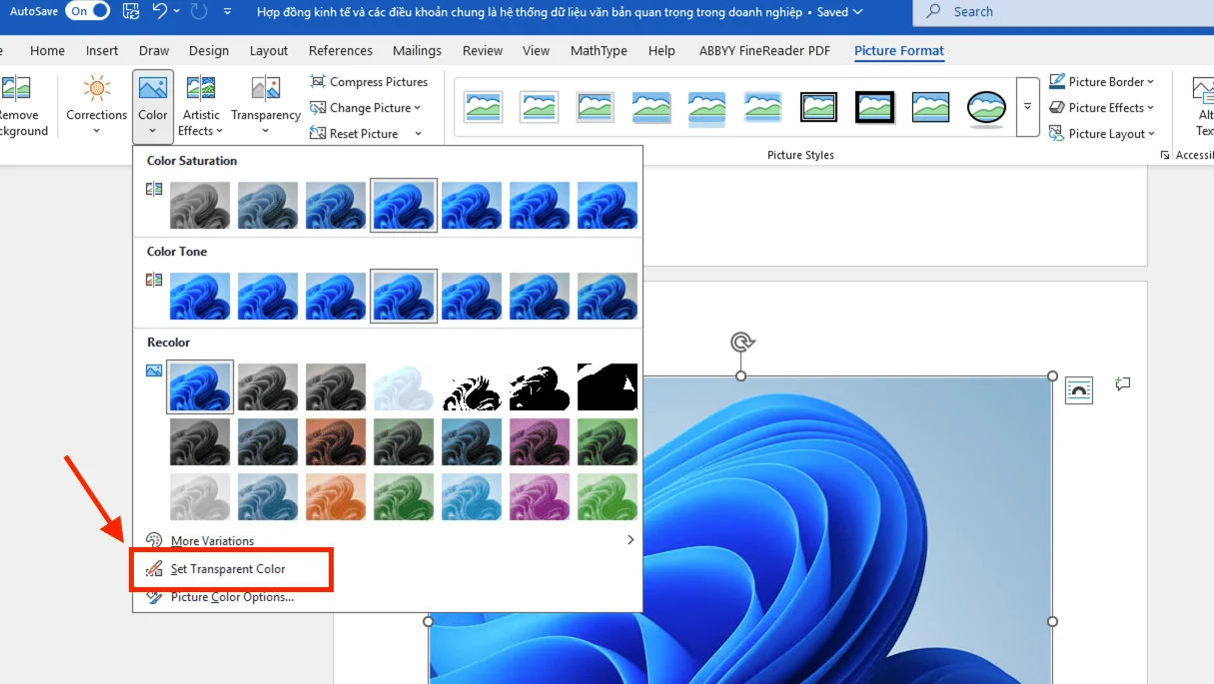Choose Set Transparent Color

tap(228, 569)
